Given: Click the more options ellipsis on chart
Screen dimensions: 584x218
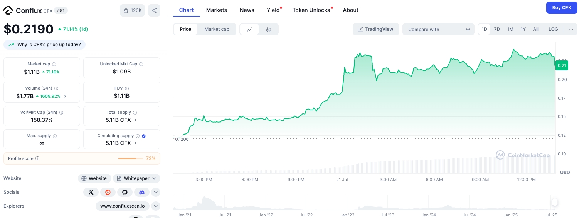Looking at the screenshot, I should point(571,29).
